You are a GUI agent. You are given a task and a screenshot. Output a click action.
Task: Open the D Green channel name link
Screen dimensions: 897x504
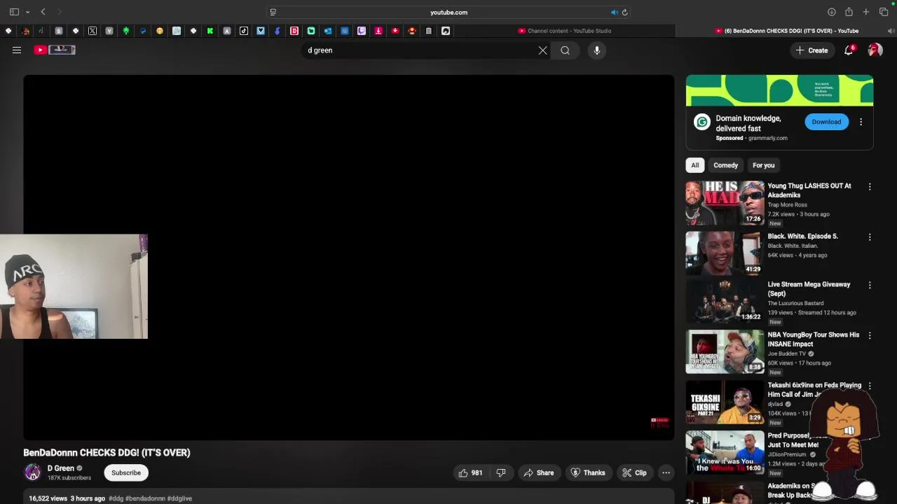click(x=61, y=468)
